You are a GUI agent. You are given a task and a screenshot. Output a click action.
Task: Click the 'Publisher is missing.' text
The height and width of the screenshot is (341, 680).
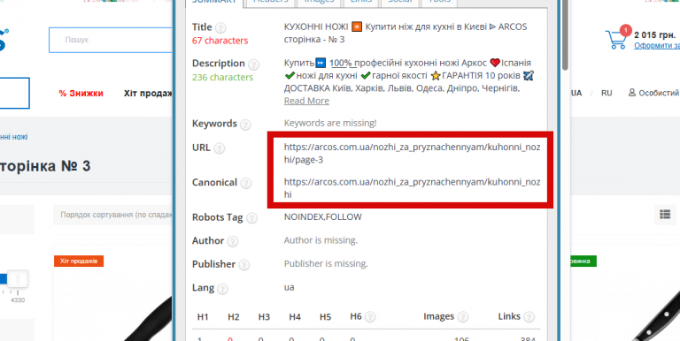326,263
